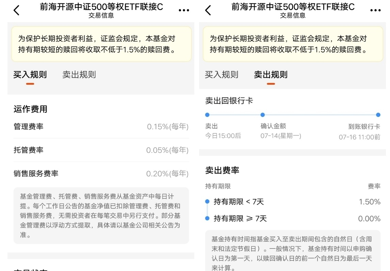Click the fund fee explanation note on left
The width and height of the screenshot is (390, 271).
[x=101, y=216]
